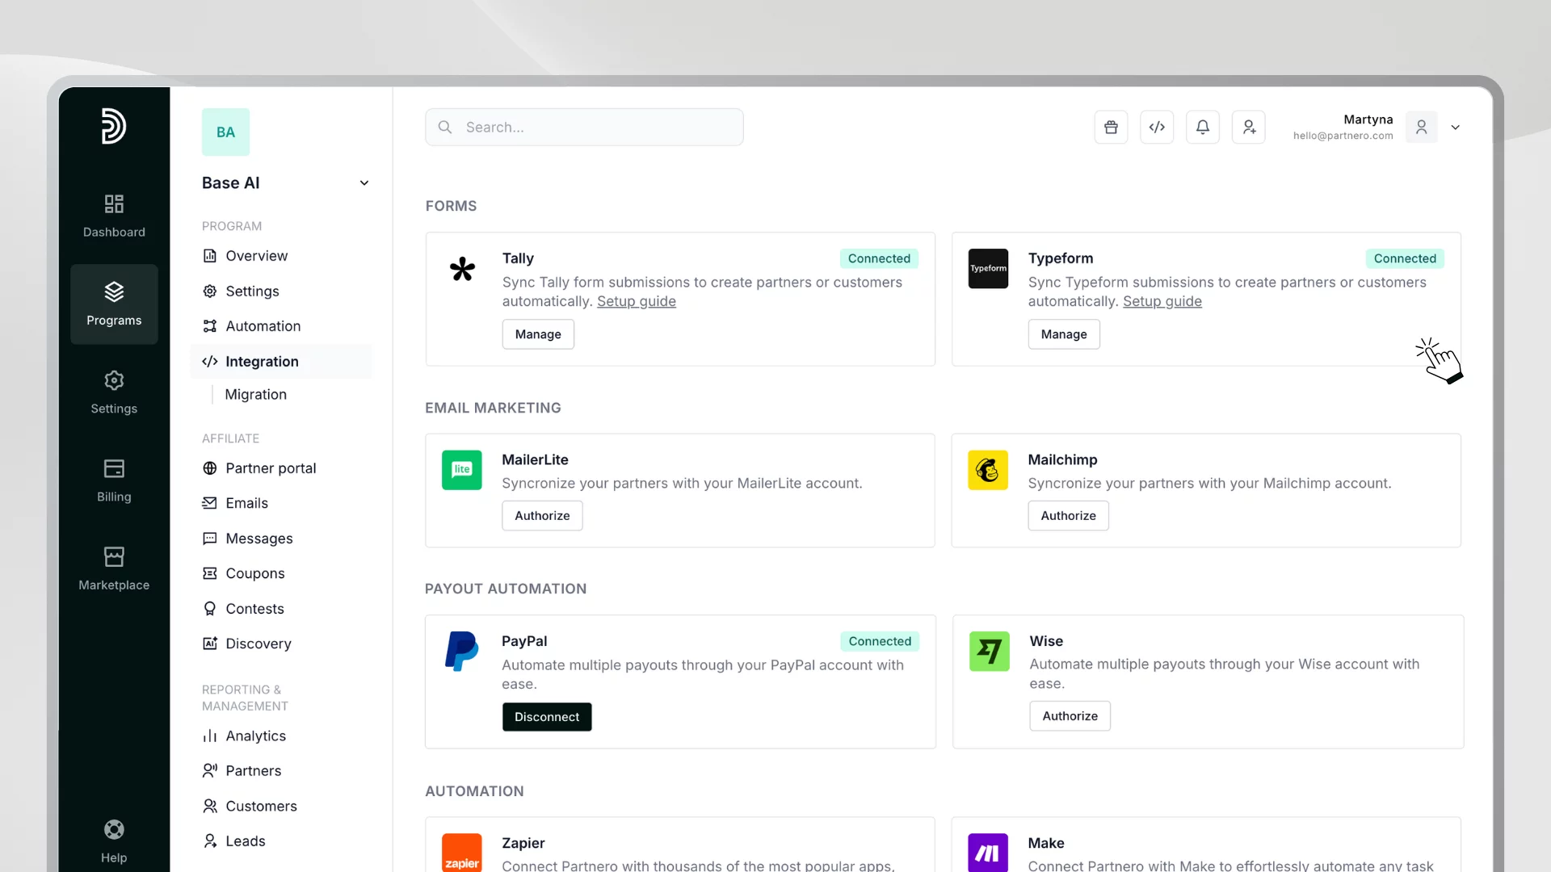Click the MailerLite logo
1551x872 pixels.
(462, 470)
